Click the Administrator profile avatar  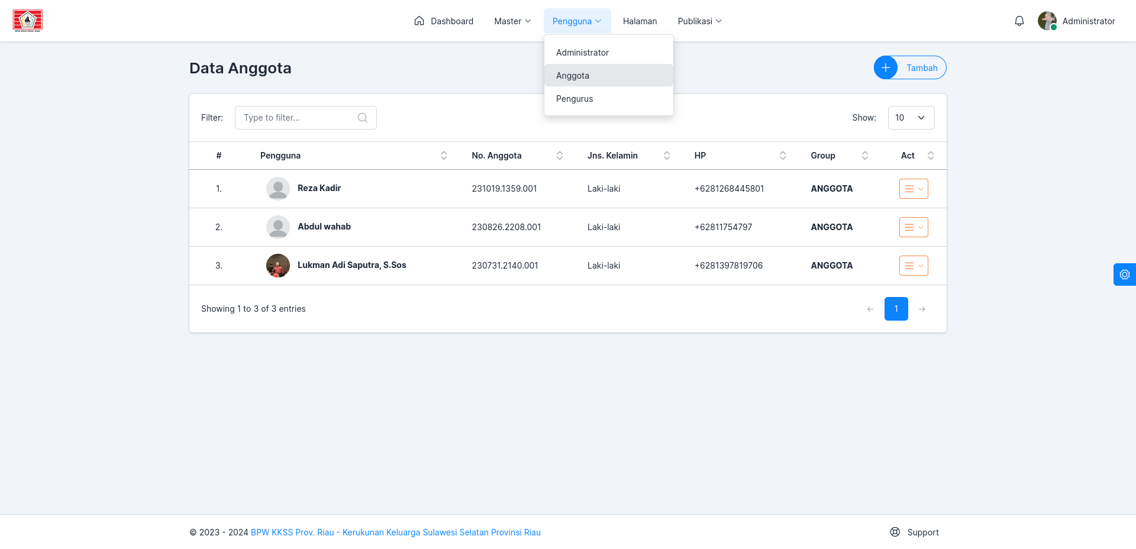pyautogui.click(x=1047, y=21)
